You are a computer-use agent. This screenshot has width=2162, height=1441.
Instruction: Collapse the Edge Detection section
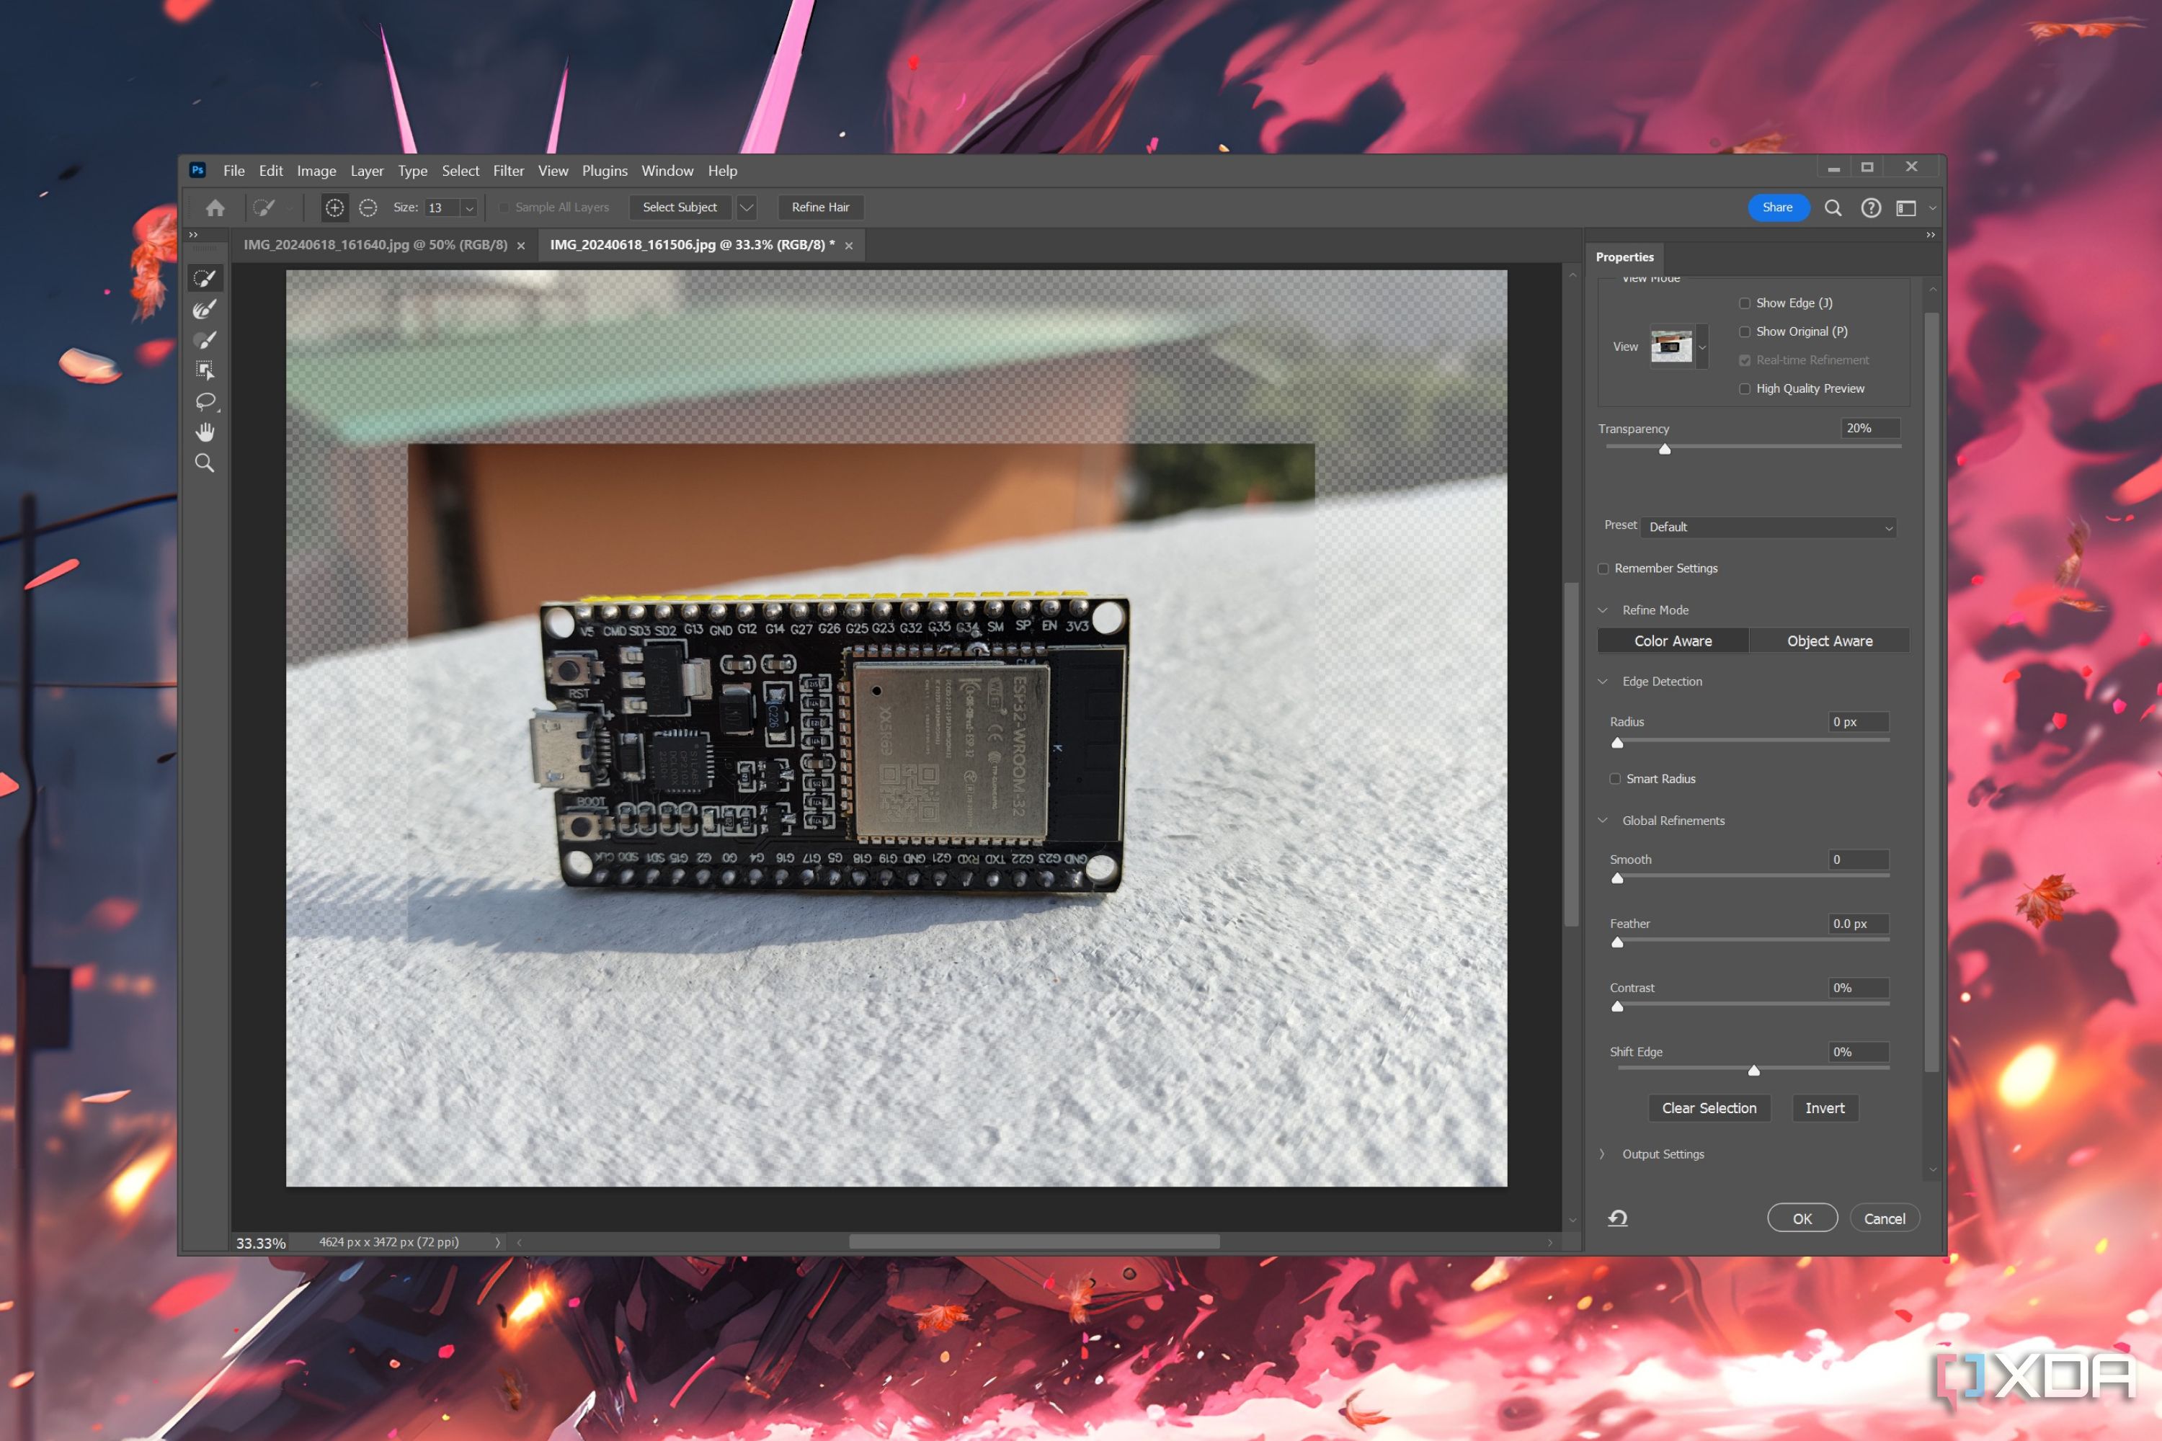1603,681
